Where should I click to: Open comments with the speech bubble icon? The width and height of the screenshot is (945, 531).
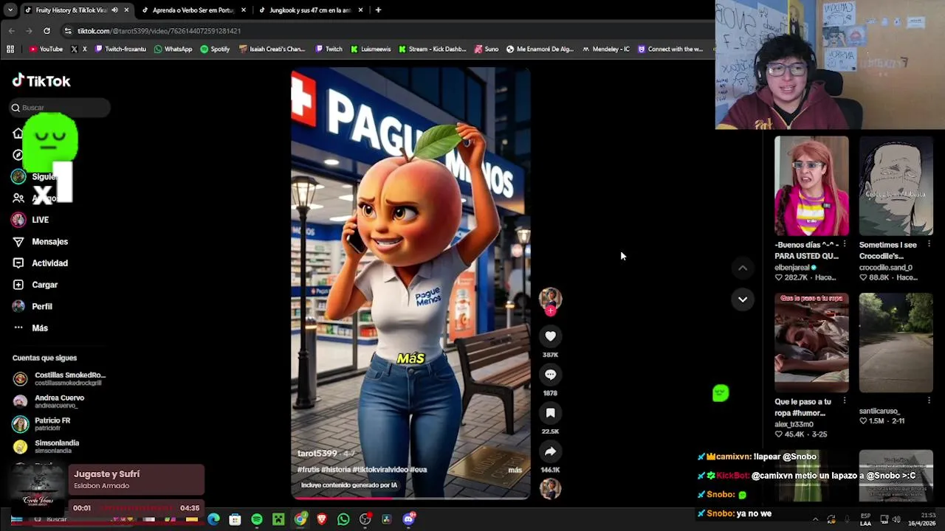(550, 375)
